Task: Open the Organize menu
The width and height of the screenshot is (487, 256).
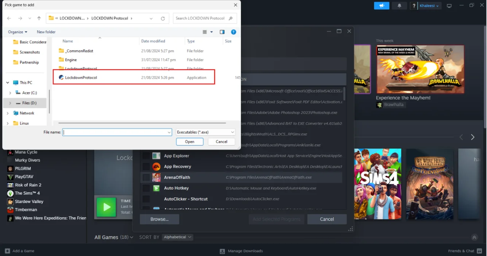Action: click(18, 32)
